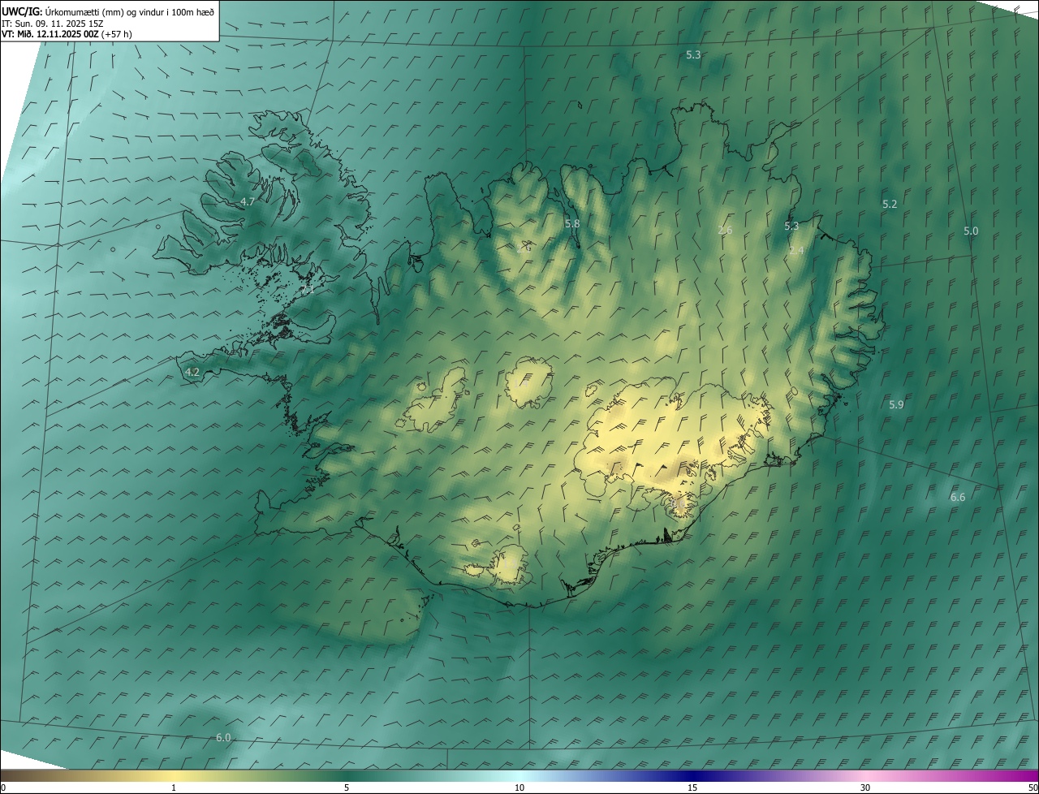Click the 5.2 value off the east coast
The image size is (1039, 794).
(890, 204)
